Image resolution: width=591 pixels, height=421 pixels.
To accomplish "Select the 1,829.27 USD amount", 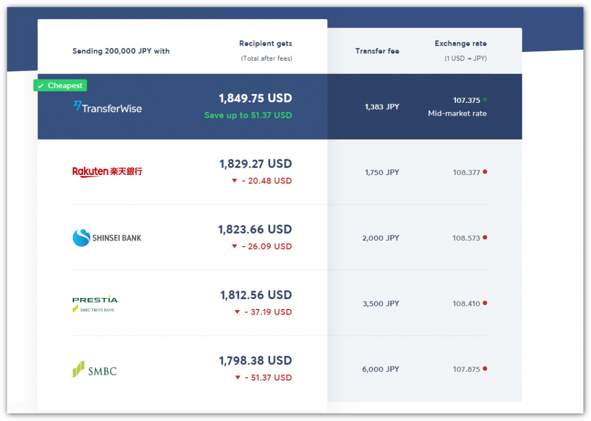I will coord(256,164).
